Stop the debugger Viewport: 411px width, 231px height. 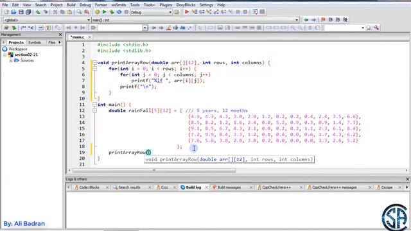tap(245, 12)
